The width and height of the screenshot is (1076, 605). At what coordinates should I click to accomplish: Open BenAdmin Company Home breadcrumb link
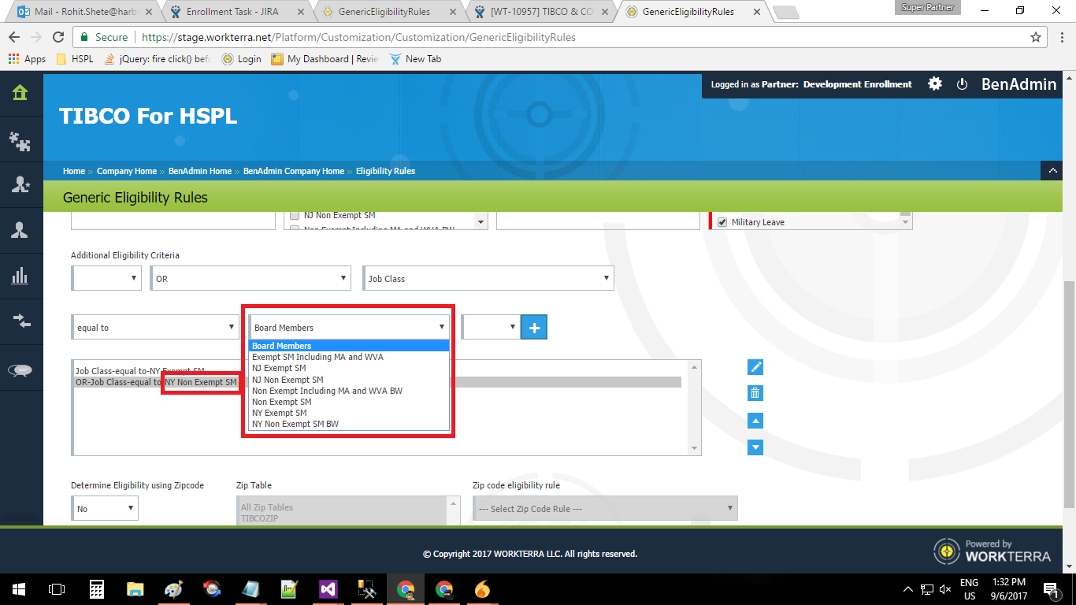pos(294,171)
